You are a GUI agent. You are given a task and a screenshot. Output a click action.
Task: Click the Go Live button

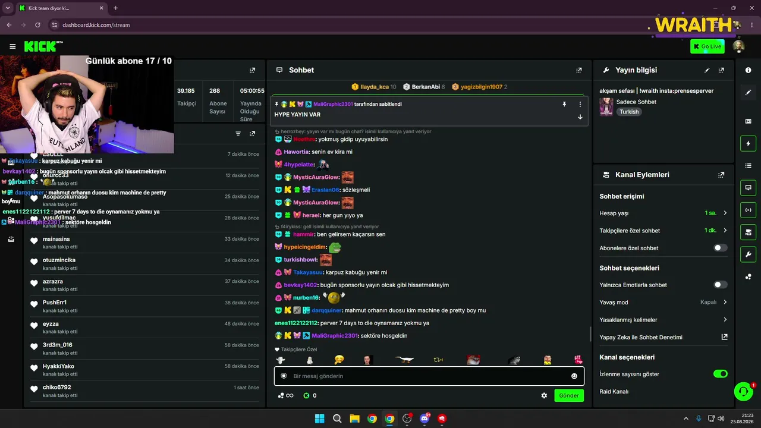tap(707, 46)
